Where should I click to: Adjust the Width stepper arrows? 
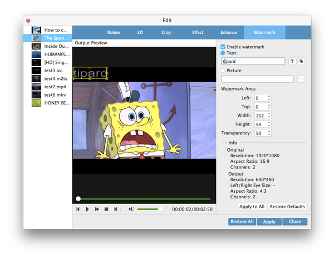(x=269, y=115)
